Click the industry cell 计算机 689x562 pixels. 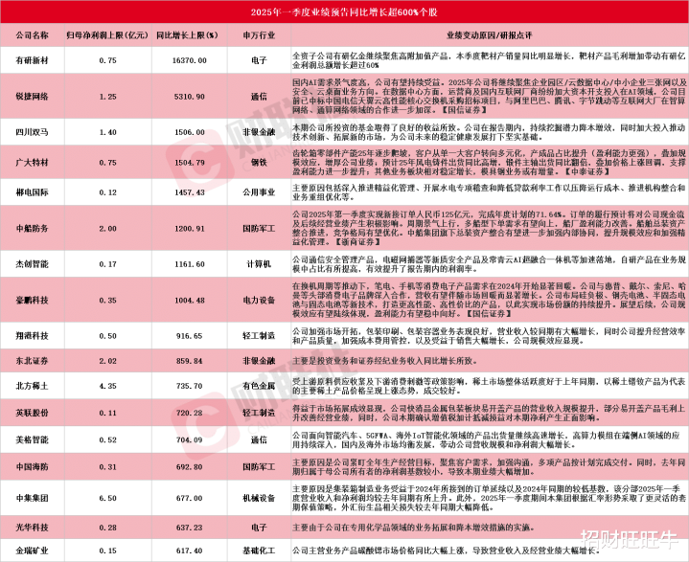pyautogui.click(x=259, y=264)
